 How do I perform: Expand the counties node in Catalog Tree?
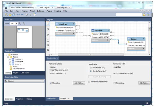click(x=10, y=60)
